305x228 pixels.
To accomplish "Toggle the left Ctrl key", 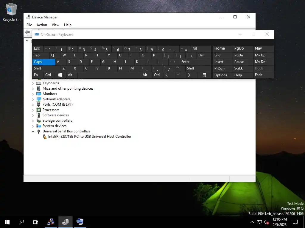I will pos(49,75).
